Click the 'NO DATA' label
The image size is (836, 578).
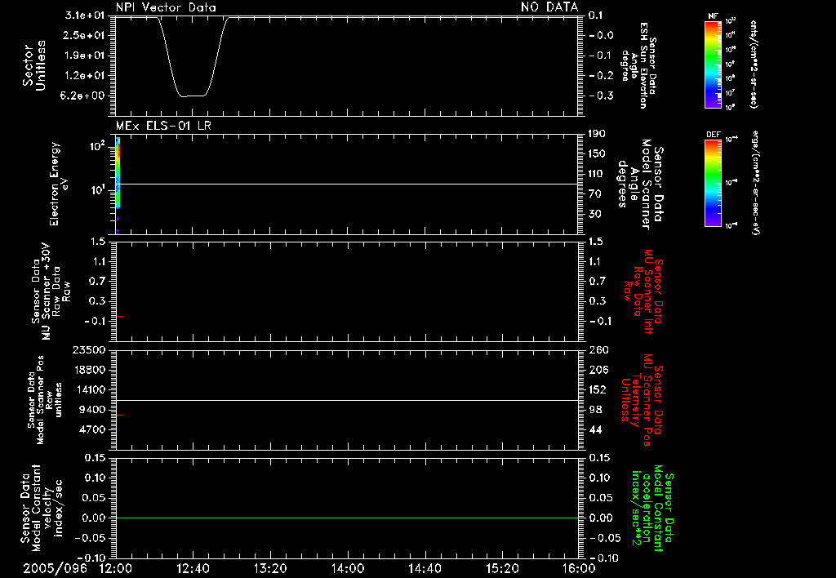click(x=549, y=7)
